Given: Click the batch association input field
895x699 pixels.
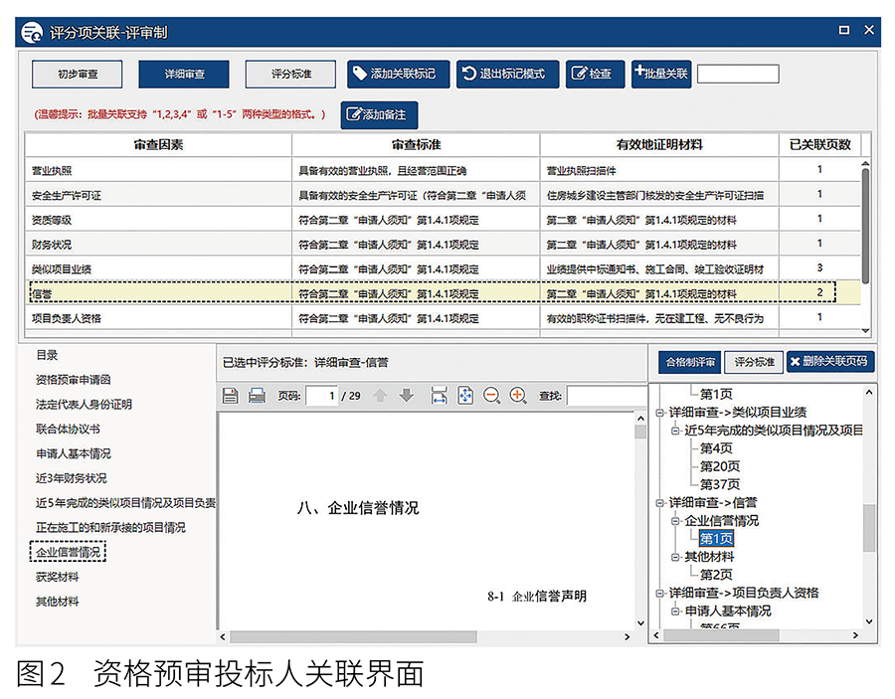Looking at the screenshot, I should (738, 75).
